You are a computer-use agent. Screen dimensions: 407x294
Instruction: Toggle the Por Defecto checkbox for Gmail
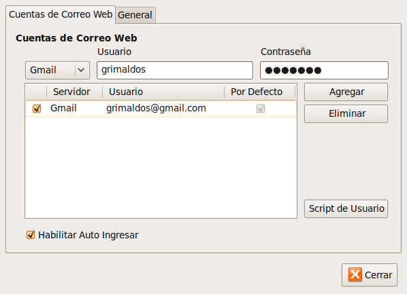pos(261,108)
